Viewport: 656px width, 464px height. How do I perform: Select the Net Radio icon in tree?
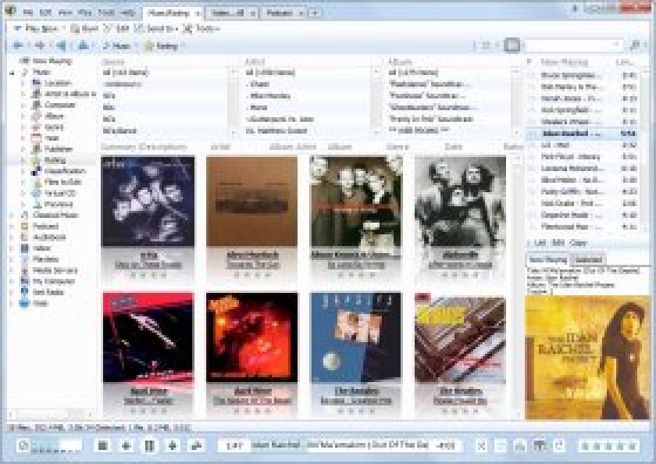pyautogui.click(x=25, y=291)
